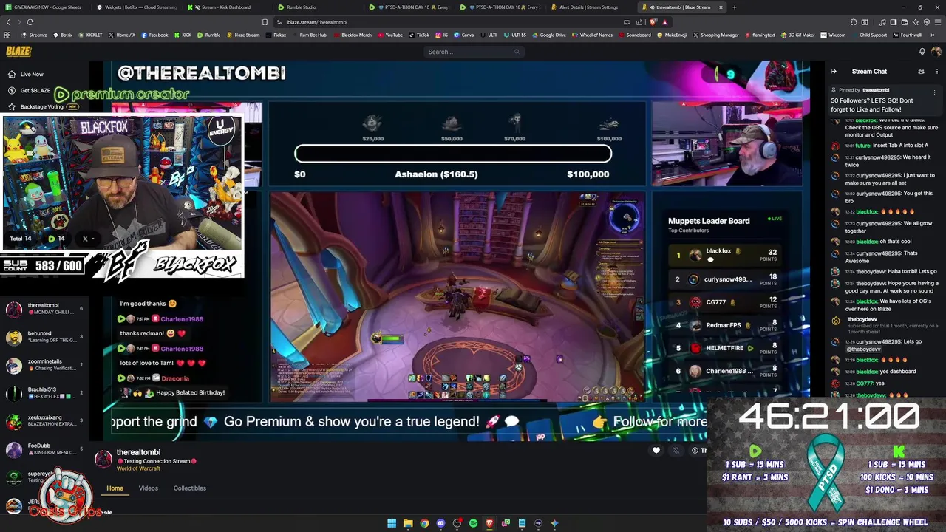Screen dimensions: 946x532
Task: Open FoeDubb channel in the sidebar
Action: [43, 449]
